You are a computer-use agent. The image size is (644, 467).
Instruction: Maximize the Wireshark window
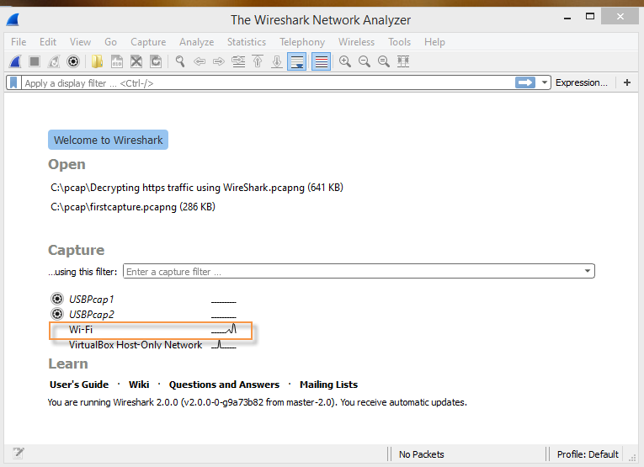pyautogui.click(x=590, y=17)
